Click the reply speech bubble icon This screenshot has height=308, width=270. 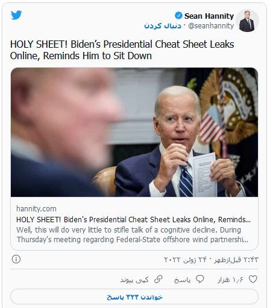tap(199, 279)
